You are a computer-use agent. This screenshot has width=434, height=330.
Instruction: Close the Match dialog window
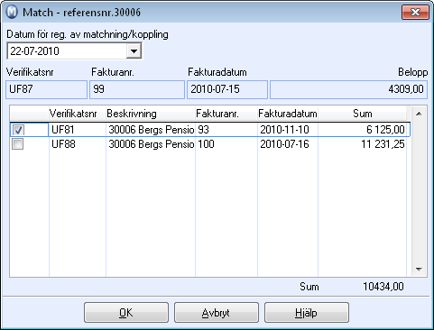[415, 13]
